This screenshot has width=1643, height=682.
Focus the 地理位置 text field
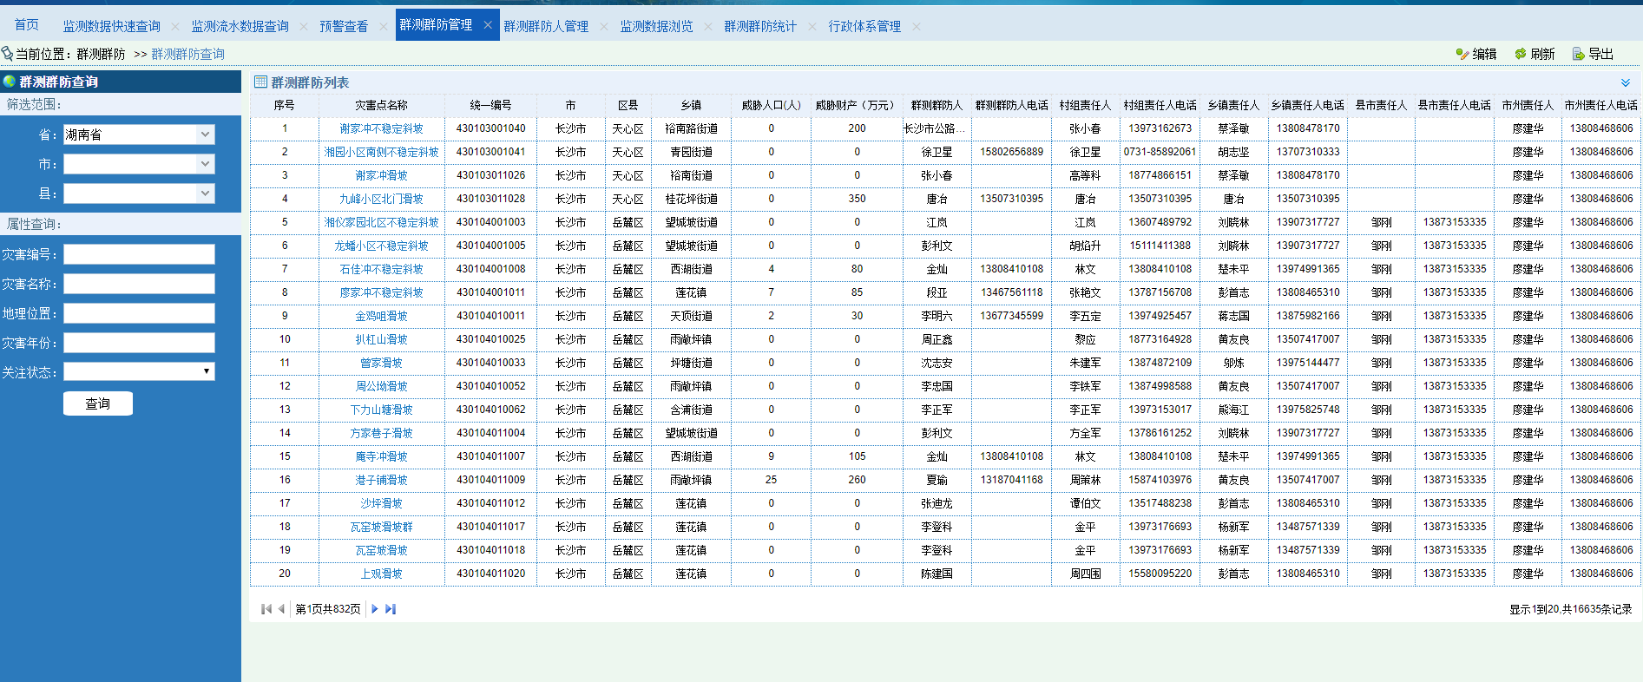pos(139,313)
